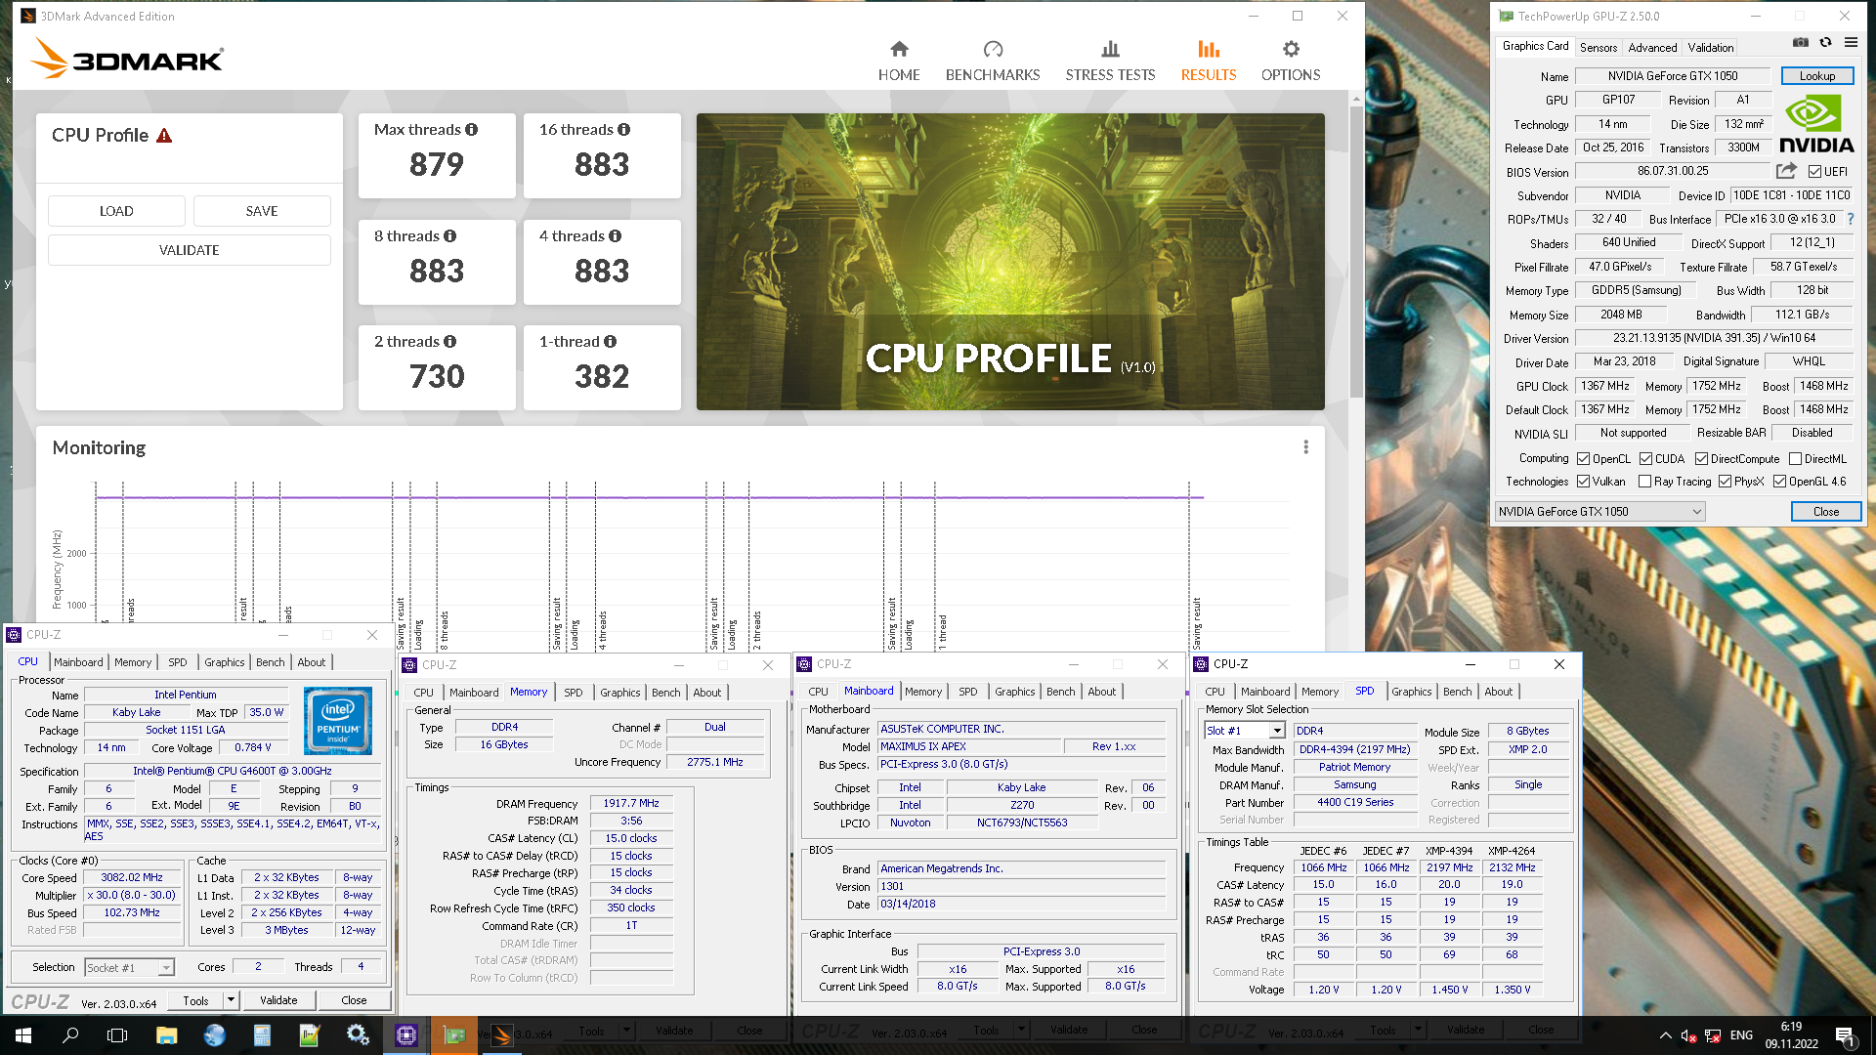Click LOAD button in CPU Profile
Screen dimensions: 1876x1055
116,211
